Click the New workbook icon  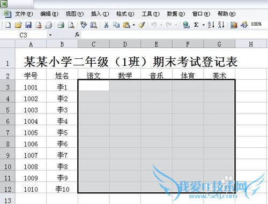pos(8,25)
